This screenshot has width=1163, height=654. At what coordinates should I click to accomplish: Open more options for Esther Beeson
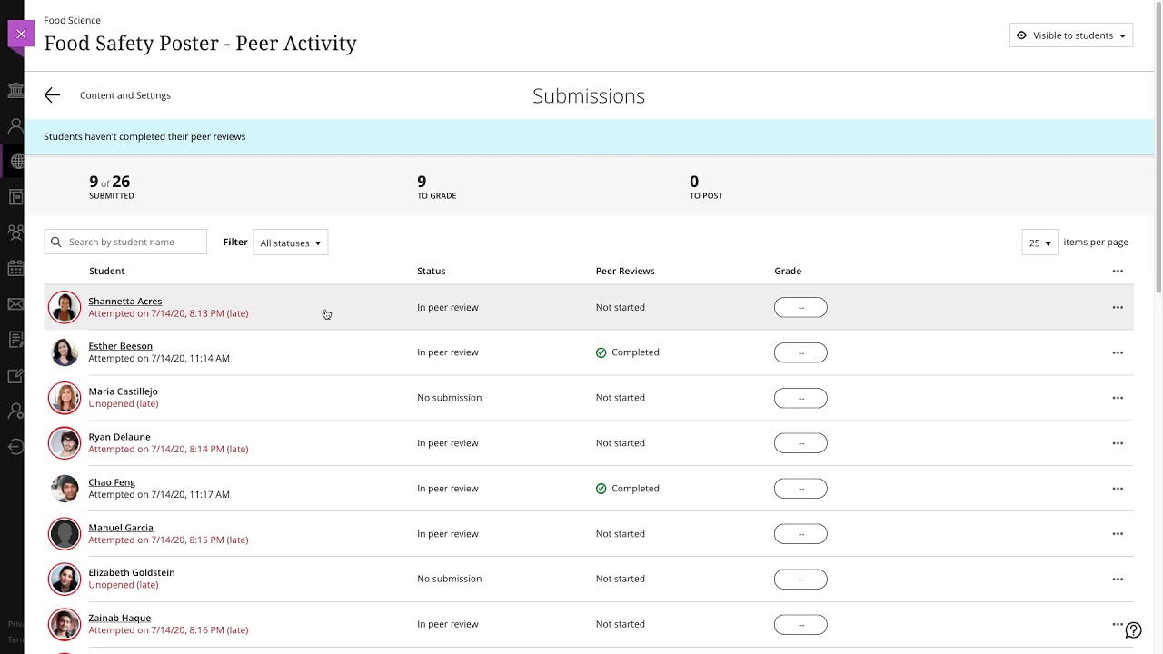click(1118, 352)
